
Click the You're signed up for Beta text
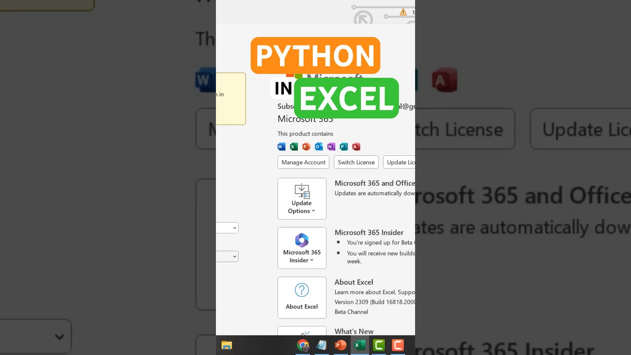click(x=381, y=243)
